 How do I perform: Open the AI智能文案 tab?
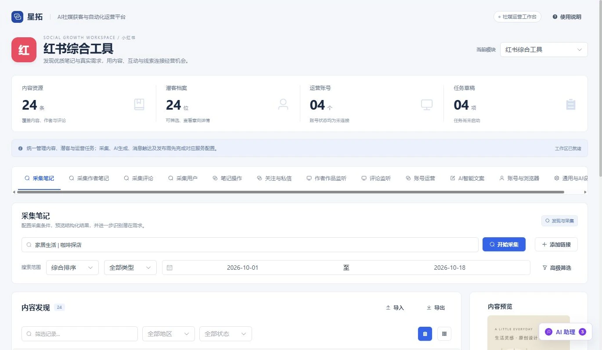tap(467, 178)
